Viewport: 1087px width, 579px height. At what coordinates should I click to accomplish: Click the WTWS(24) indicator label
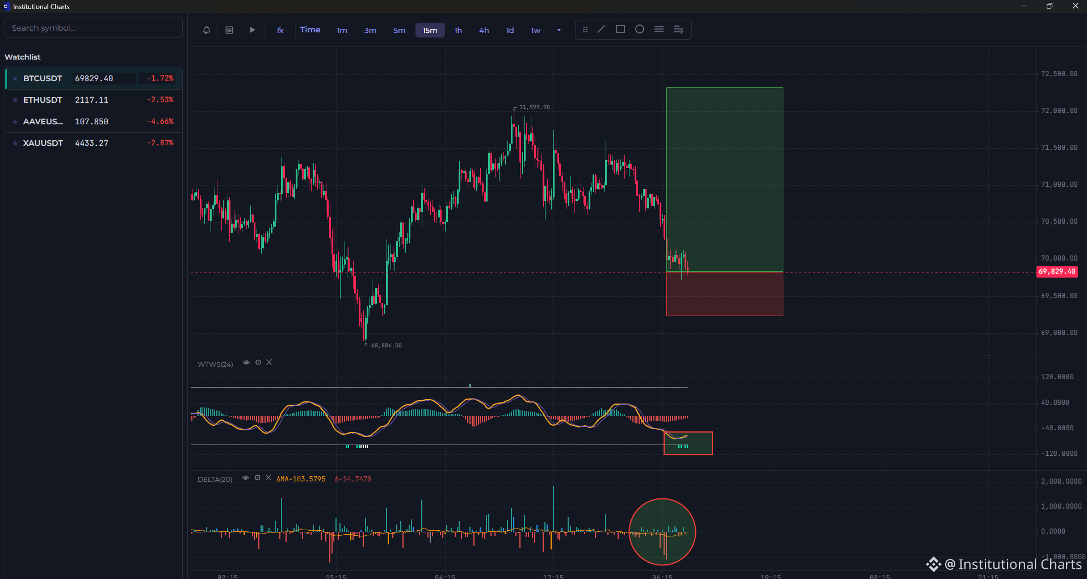click(215, 364)
